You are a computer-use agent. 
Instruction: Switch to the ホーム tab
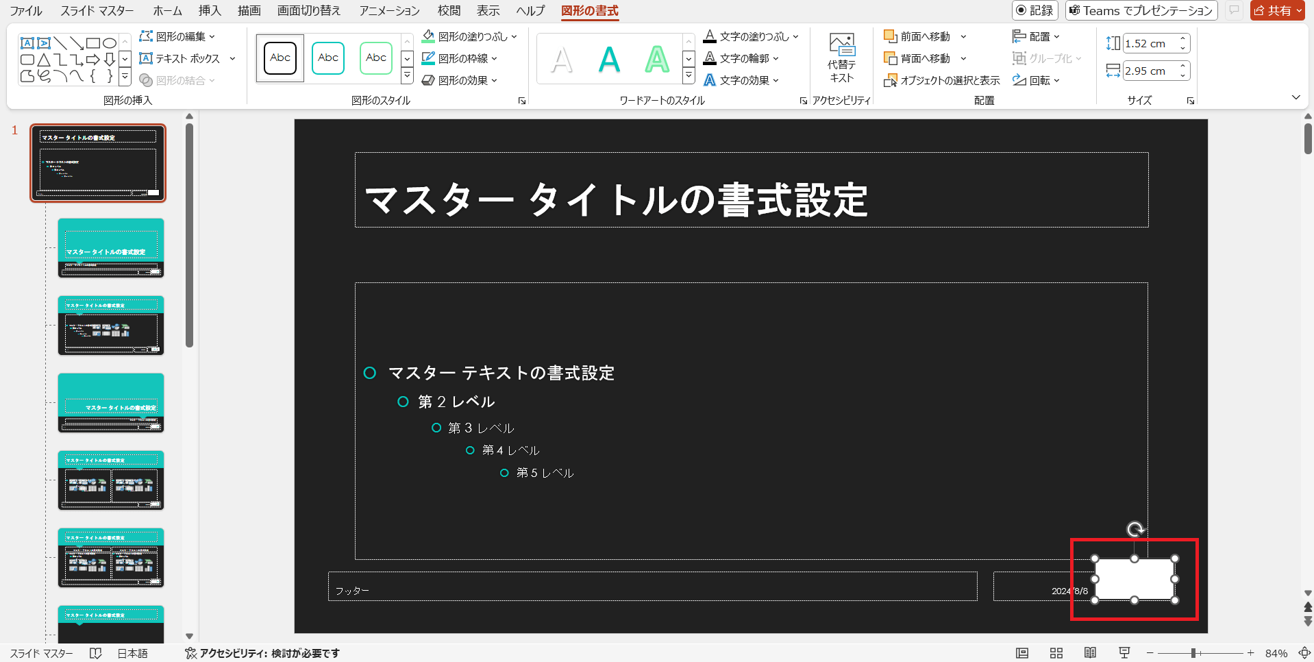(x=168, y=10)
